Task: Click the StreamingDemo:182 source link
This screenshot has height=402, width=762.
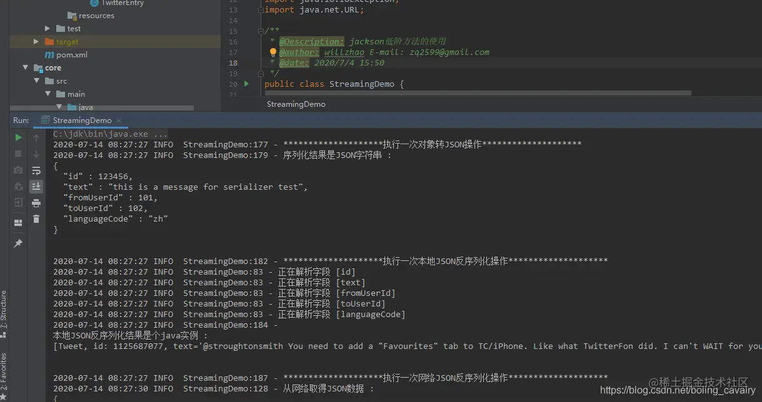Action: (226, 261)
